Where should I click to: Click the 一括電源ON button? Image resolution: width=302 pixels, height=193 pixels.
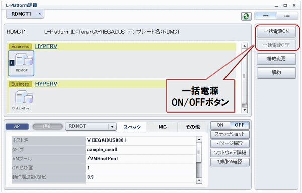point(276,31)
